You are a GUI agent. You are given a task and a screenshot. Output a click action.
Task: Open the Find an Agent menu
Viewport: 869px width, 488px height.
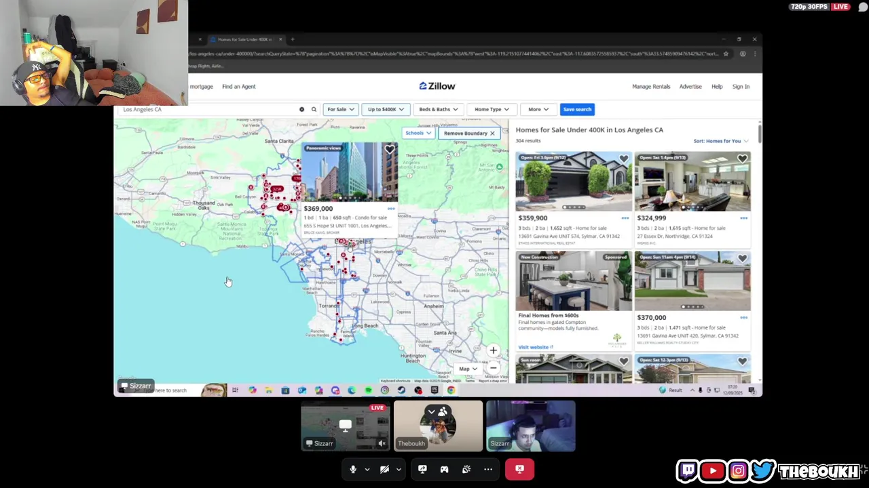tap(238, 87)
